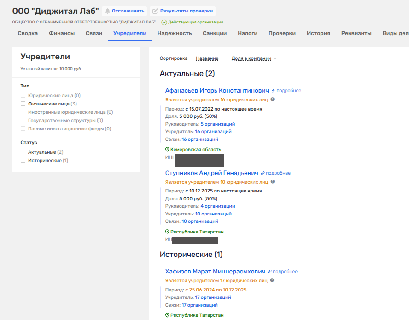Switch to the Реквизиты tab
Screen dimensions: 409x320
pos(356,33)
